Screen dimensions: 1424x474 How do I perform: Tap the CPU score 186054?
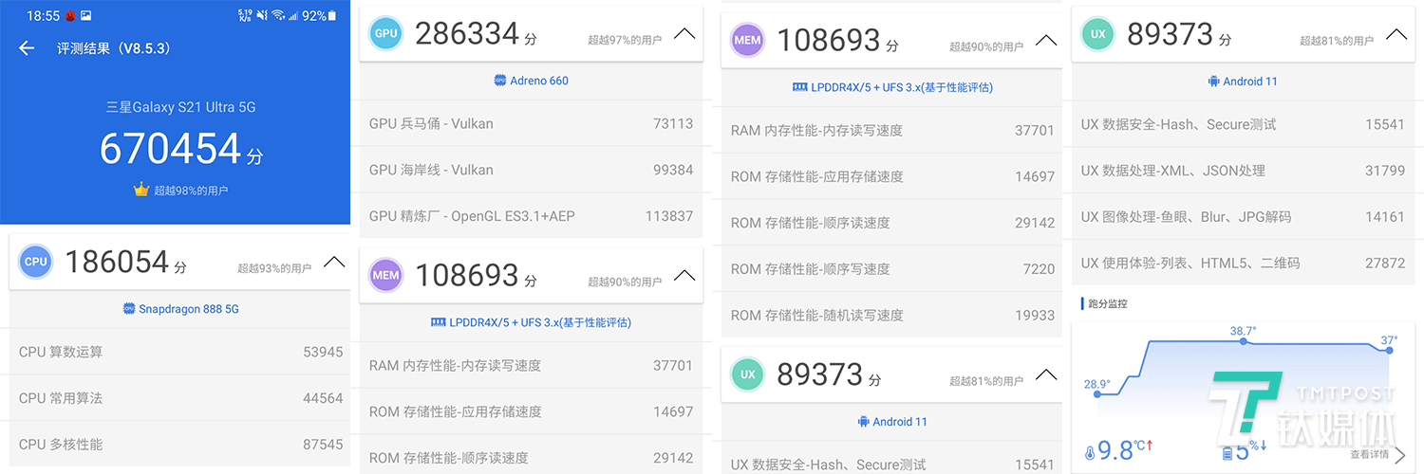(x=117, y=263)
